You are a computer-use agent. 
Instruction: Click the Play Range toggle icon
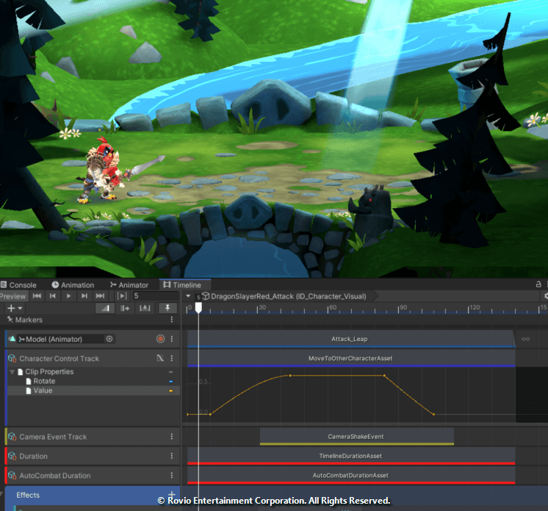coord(122,296)
